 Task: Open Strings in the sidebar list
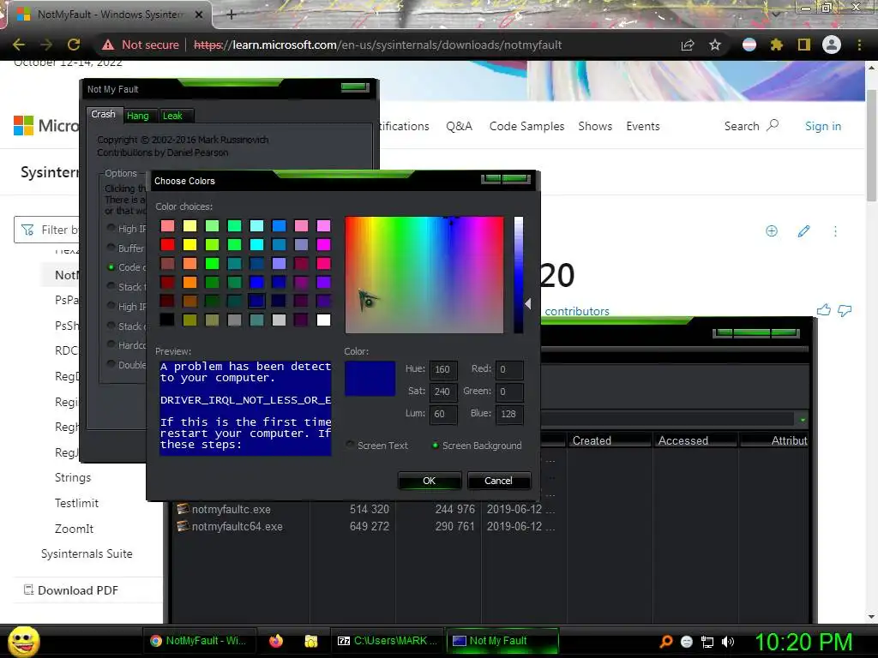73,477
